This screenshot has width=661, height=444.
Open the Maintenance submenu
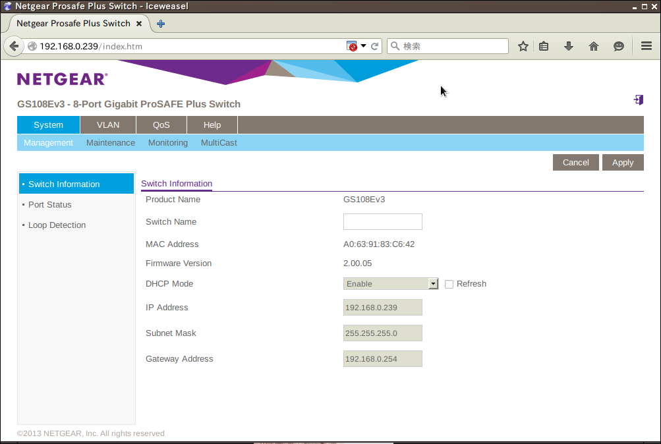pos(111,143)
